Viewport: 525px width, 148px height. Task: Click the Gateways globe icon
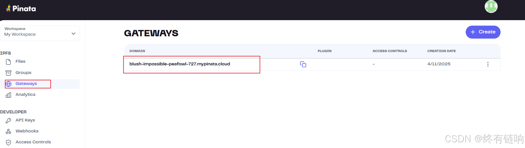[x=9, y=84]
